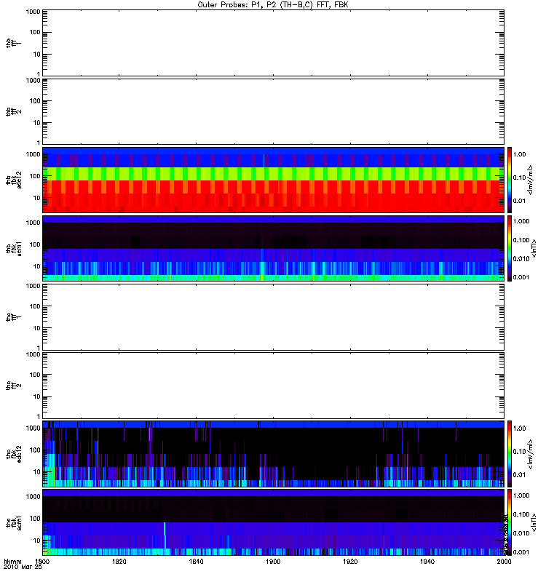The image size is (546, 582).
Task: Click the '10' y-axis tick of thb fft 2
Action: [x=37, y=123]
